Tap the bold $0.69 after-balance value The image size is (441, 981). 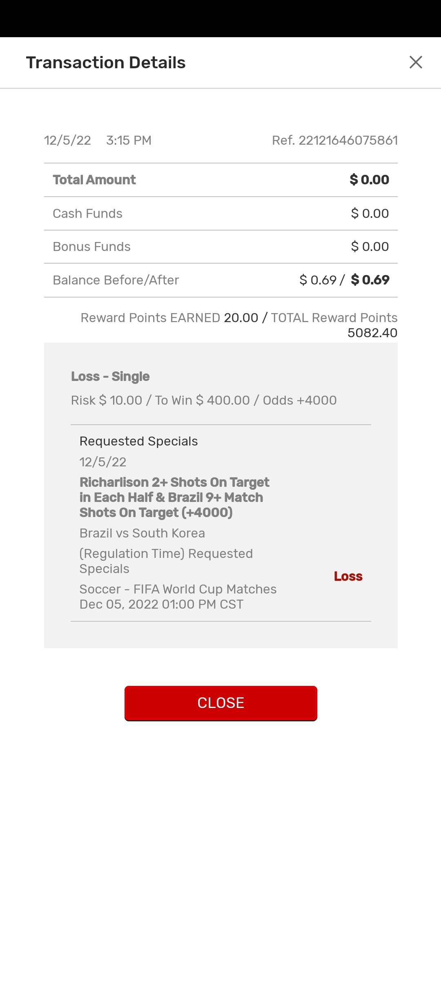pyautogui.click(x=370, y=280)
